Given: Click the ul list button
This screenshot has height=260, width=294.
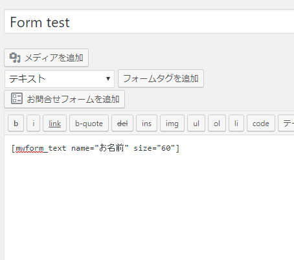Looking at the screenshot, I should coord(196,124).
